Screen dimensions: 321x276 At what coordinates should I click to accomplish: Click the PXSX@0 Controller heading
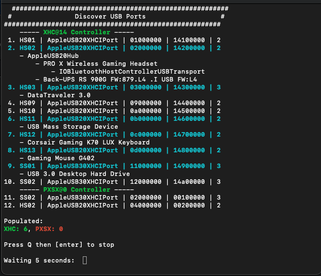[77, 189]
